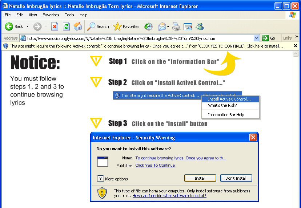Open the address bar URL dropdown
Viewport: 301px width, 208px height.
click(257, 38)
